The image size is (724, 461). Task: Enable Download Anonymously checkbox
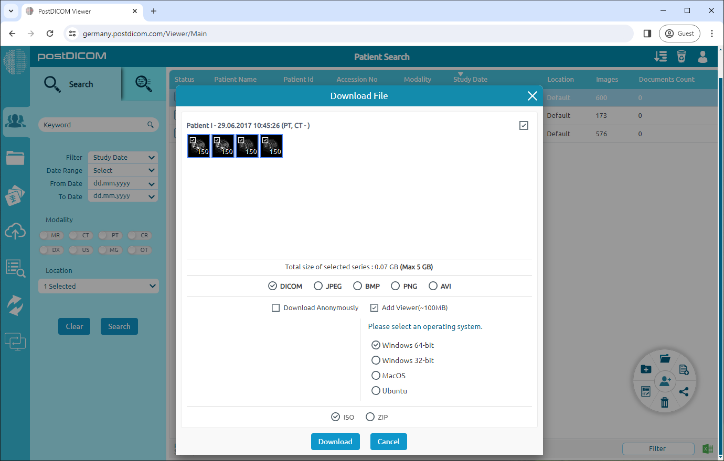(275, 308)
